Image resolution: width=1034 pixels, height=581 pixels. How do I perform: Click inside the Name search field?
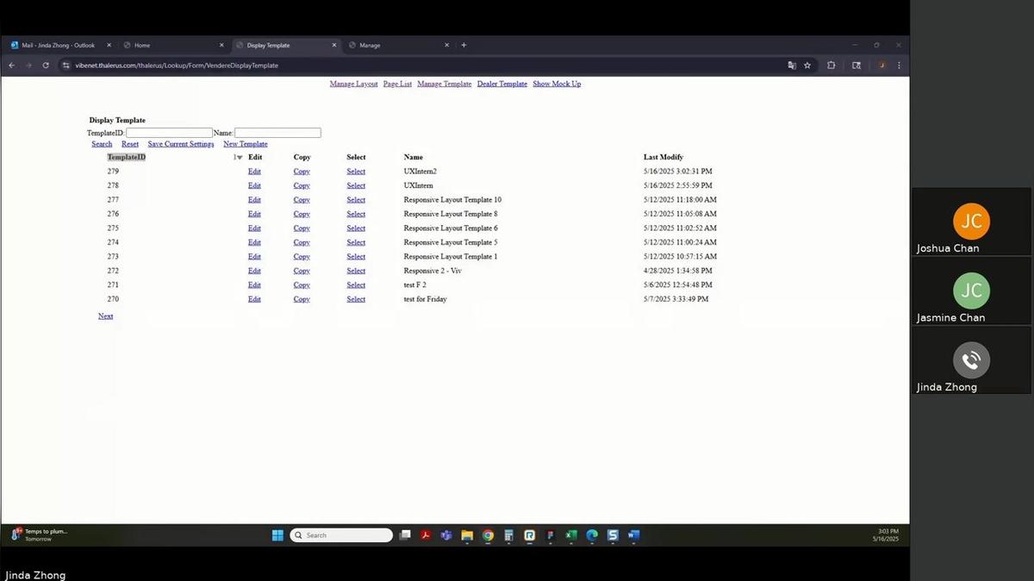coord(277,132)
